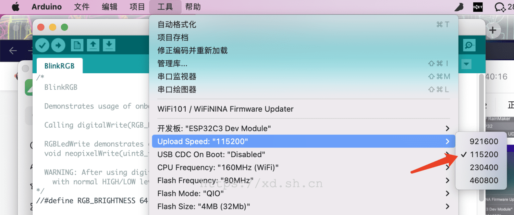Expand the CPU Frequency submenu
This screenshot has height=215, width=514.
(304, 167)
